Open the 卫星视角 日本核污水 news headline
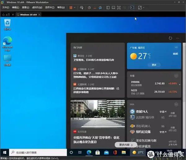 [94, 60]
